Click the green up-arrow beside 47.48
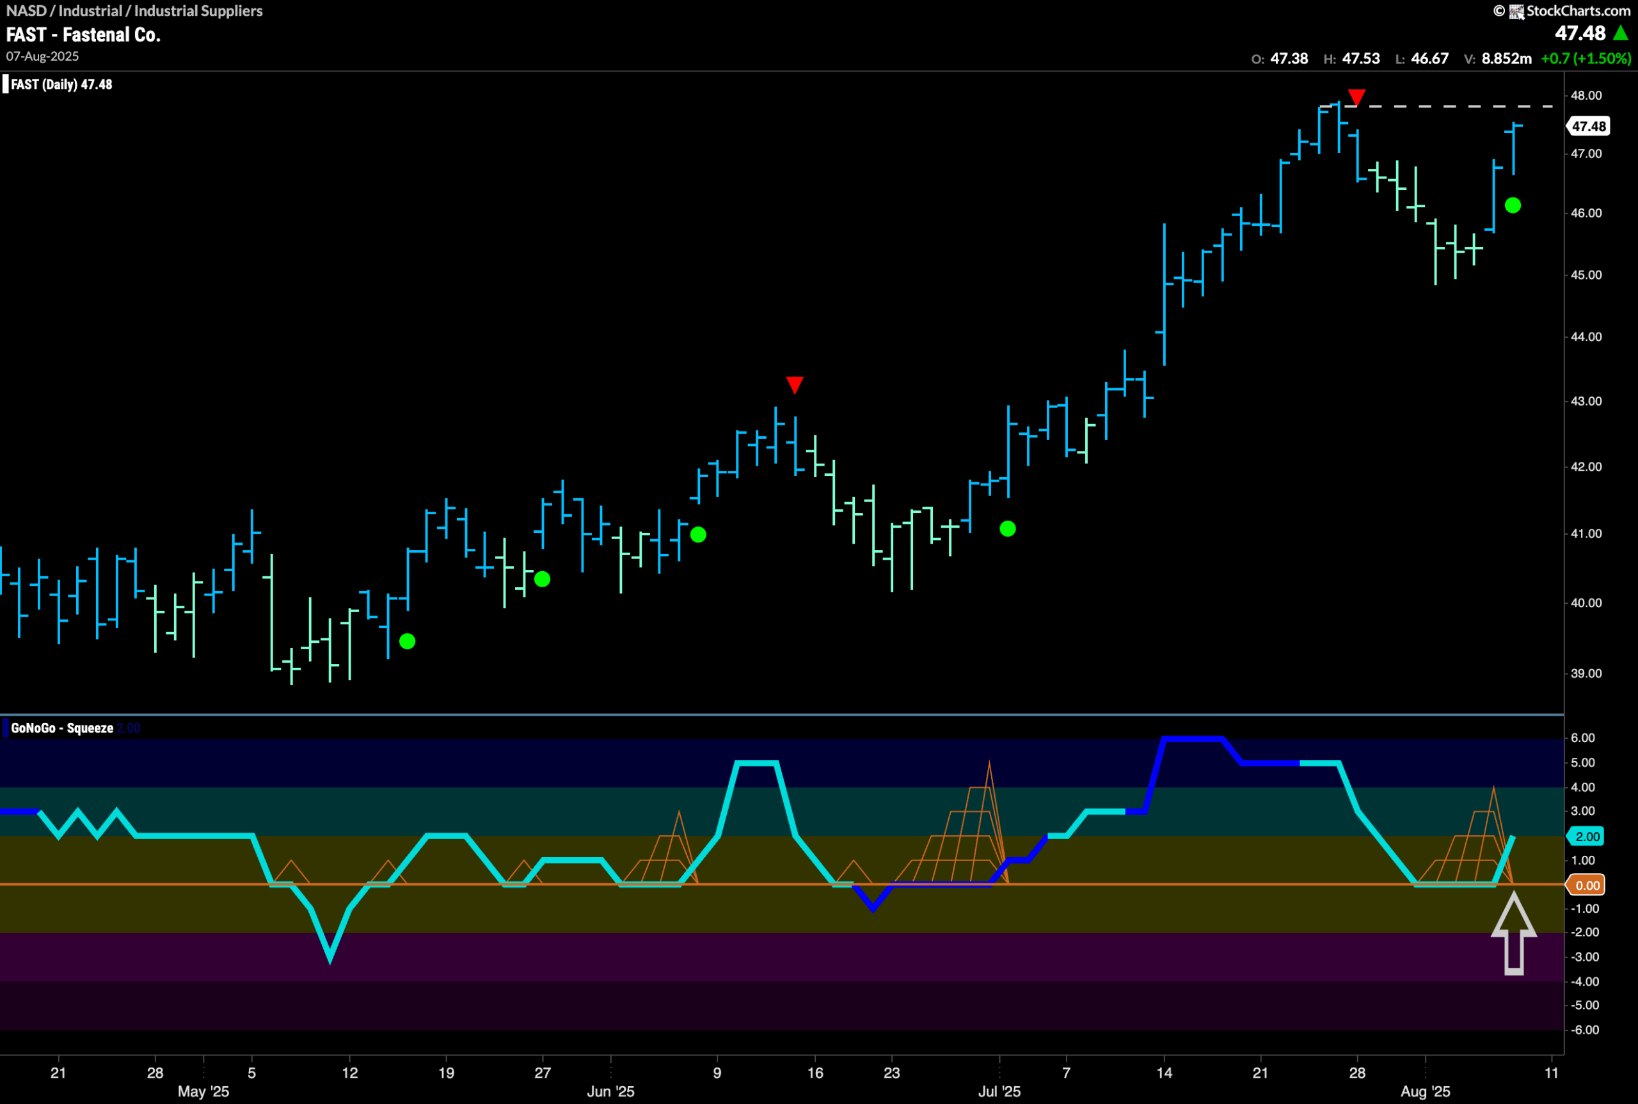This screenshot has height=1104, width=1638. (1620, 33)
